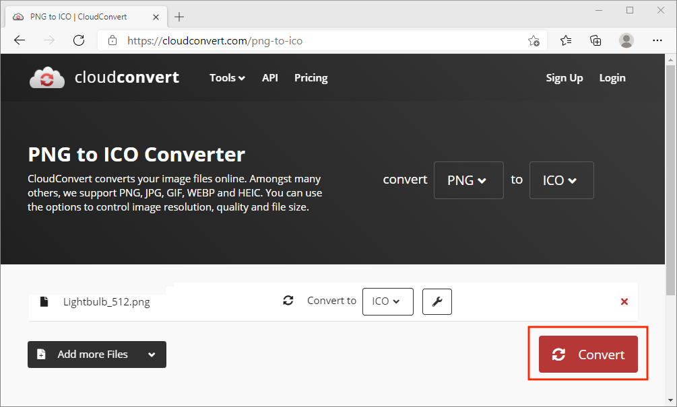Close the PNG to ICO tab

pos(156,17)
